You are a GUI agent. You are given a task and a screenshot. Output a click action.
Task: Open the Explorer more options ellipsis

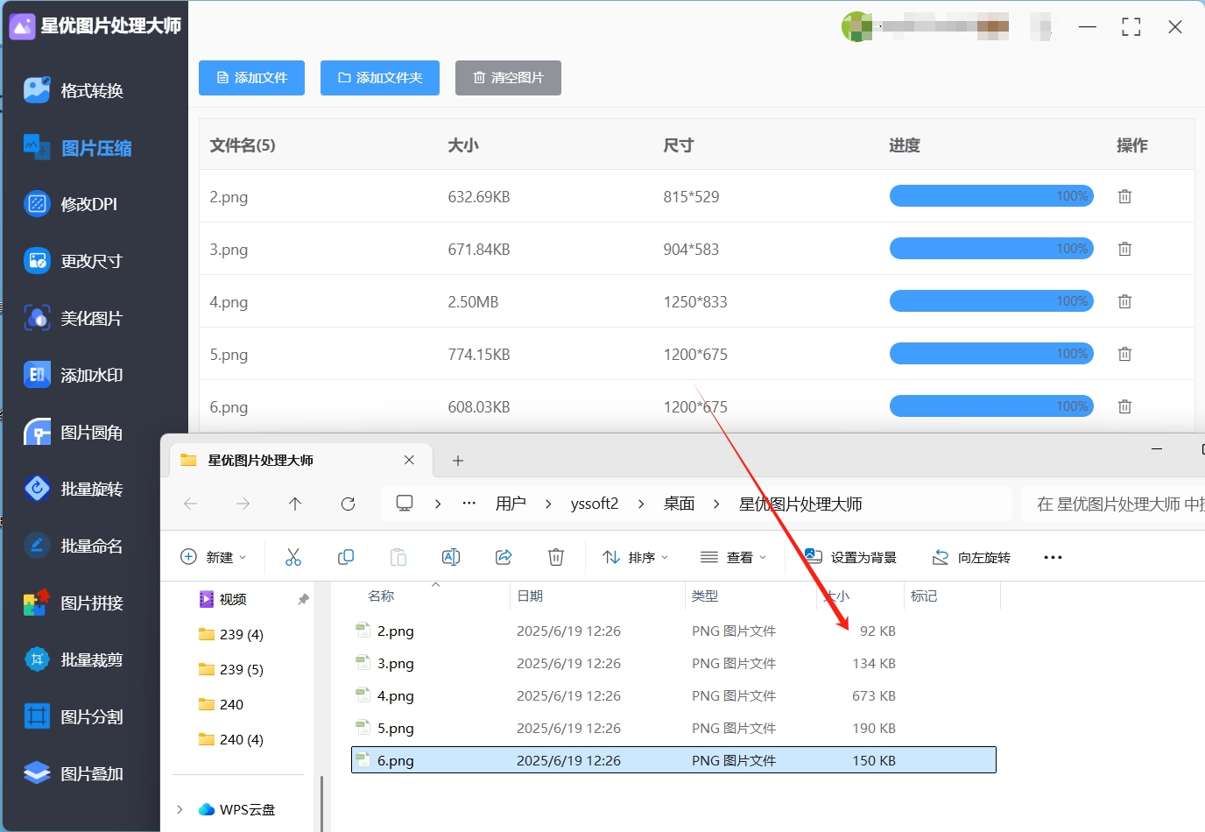click(1053, 557)
